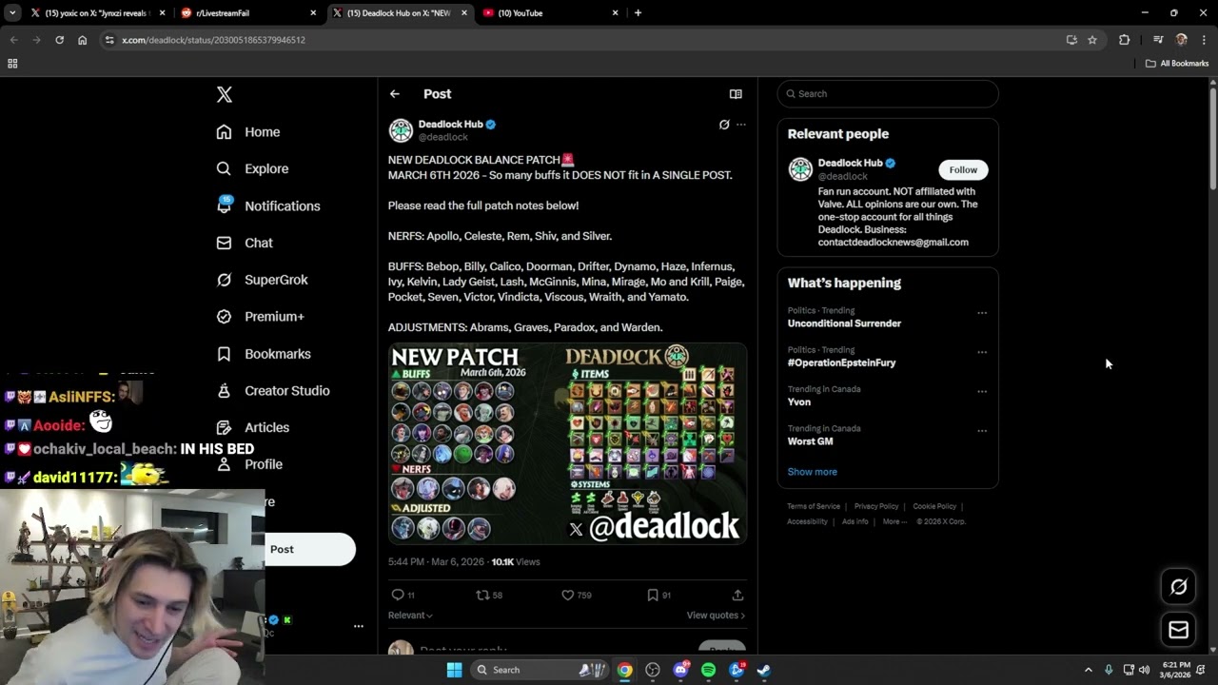The height and width of the screenshot is (685, 1218).
Task: Toggle the microphone icon in system tray
Action: click(x=1109, y=670)
